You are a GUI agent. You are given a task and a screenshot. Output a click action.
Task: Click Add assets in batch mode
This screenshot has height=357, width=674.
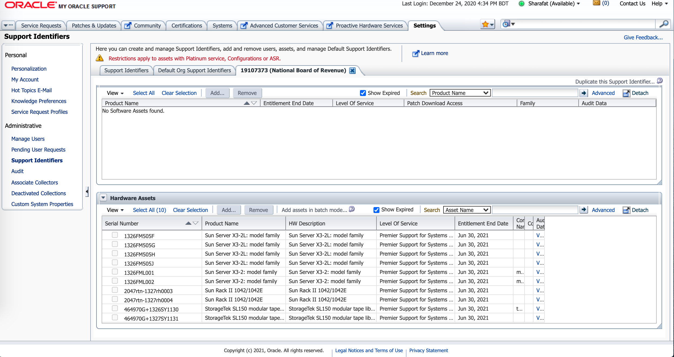point(314,210)
